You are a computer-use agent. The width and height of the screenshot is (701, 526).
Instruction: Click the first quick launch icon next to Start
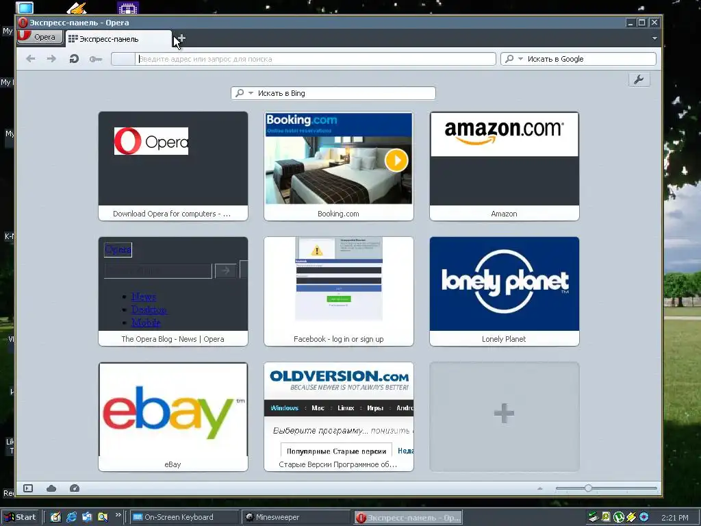point(55,517)
